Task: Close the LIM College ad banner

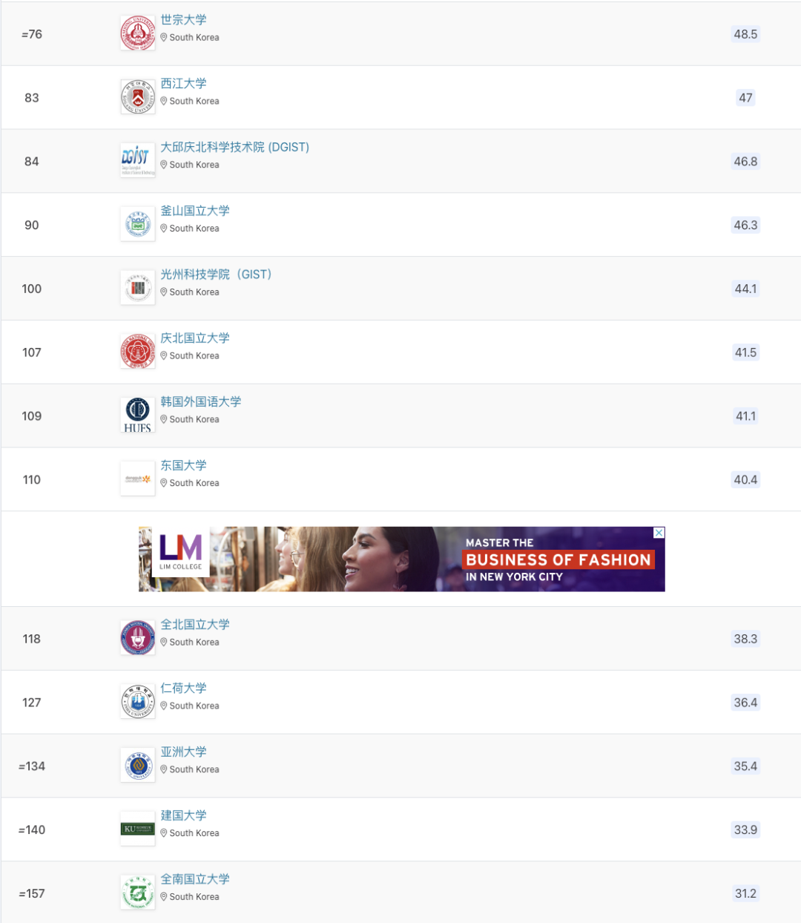Action: pos(659,533)
